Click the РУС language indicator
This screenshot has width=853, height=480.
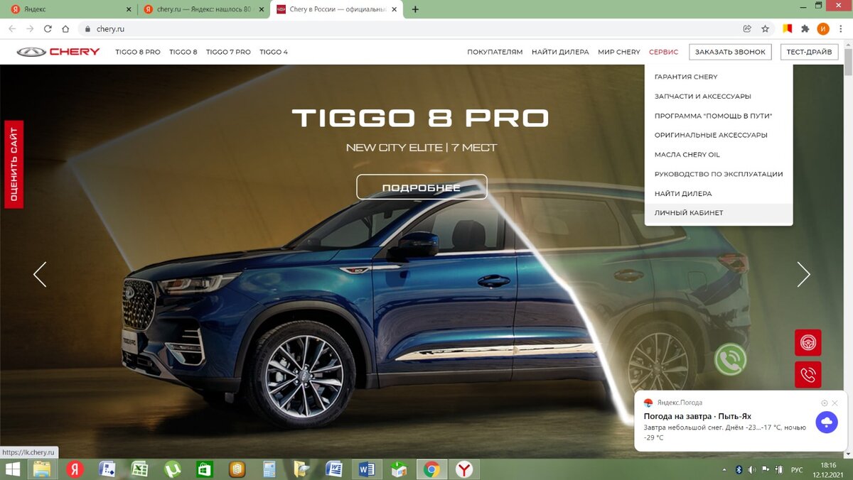(x=797, y=470)
